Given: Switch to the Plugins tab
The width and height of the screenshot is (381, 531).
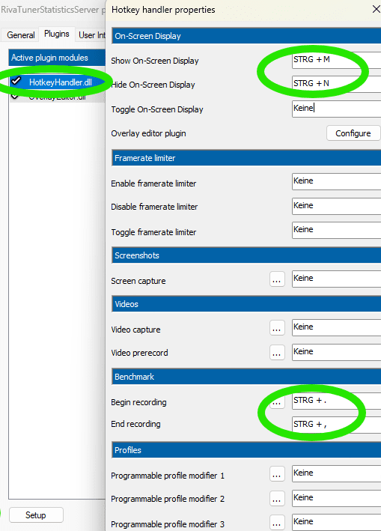Looking at the screenshot, I should [57, 34].
